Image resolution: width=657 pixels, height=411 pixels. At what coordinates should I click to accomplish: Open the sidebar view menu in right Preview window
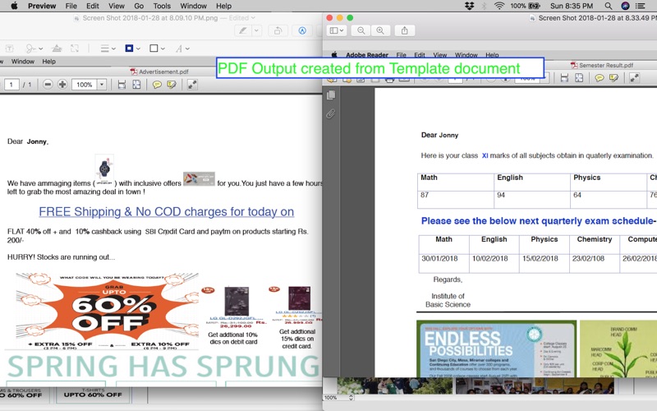click(337, 30)
